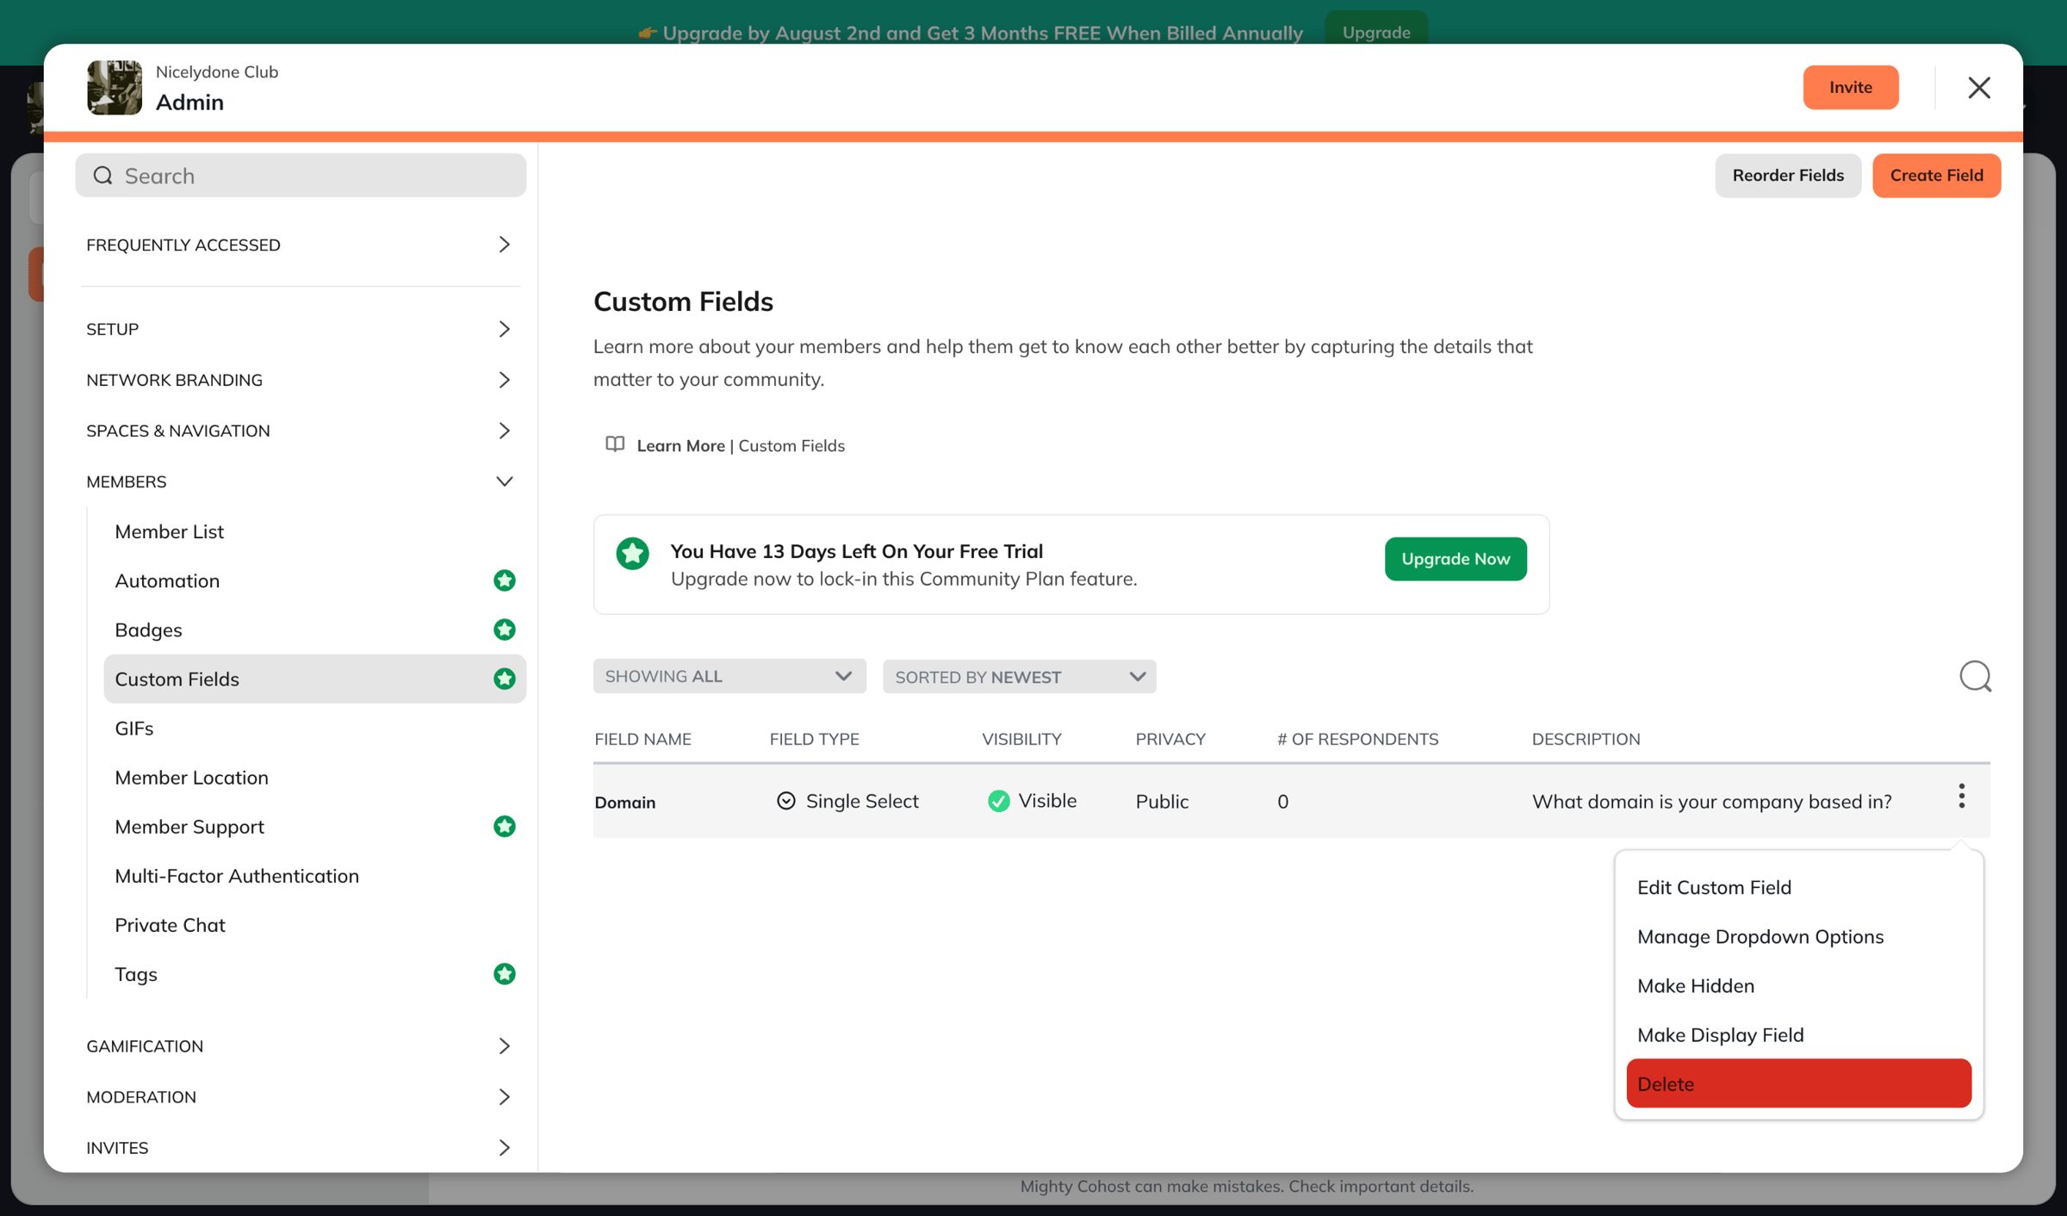Viewport: 2067px width, 1216px height.
Task: Open the Sorted By Newest dropdown
Action: [x=1019, y=677]
